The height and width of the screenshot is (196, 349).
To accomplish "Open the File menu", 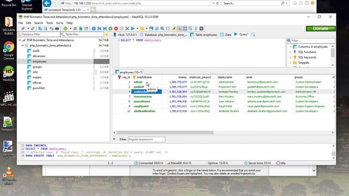I will [x=21, y=23].
